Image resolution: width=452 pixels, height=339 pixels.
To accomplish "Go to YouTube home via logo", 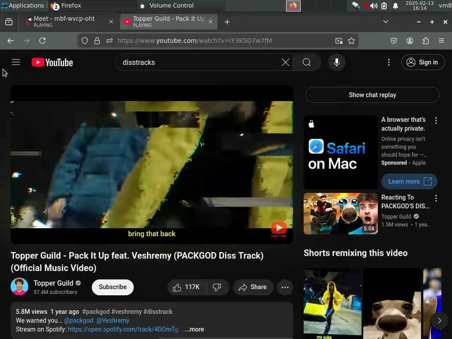I will point(52,62).
